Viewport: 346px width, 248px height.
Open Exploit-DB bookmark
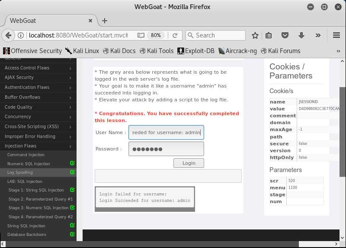pos(196,51)
